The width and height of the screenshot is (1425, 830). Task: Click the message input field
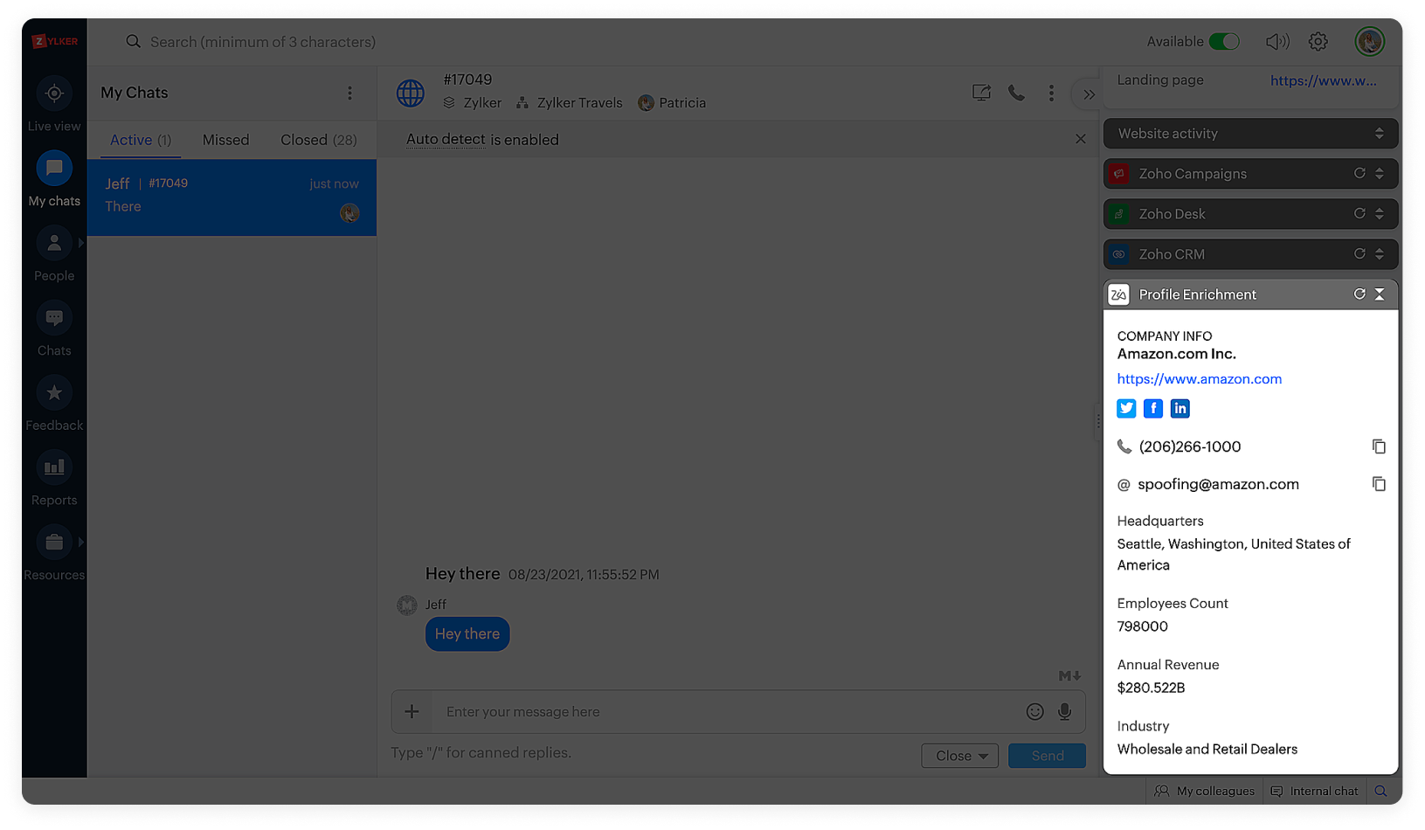pos(730,712)
